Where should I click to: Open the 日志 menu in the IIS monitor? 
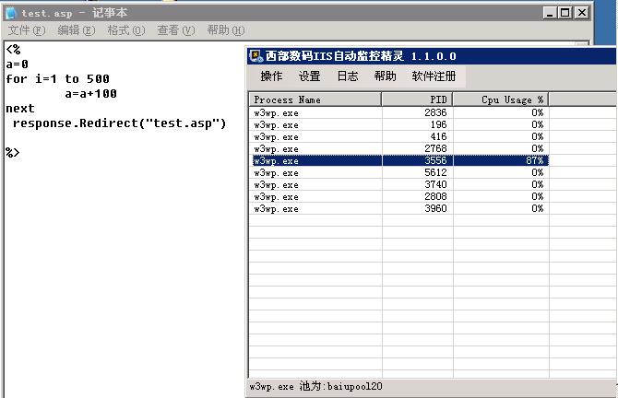tap(347, 76)
